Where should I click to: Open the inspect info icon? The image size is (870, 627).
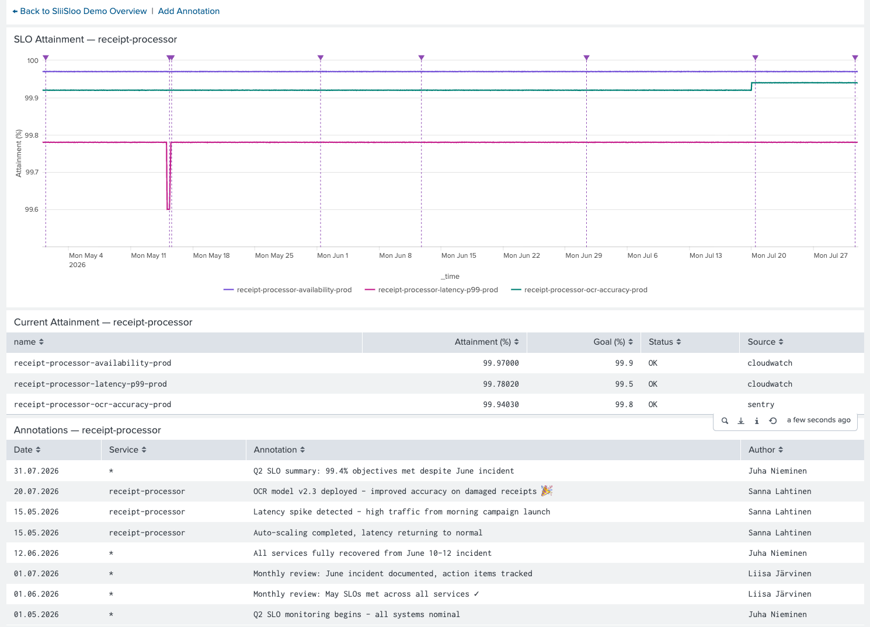point(757,421)
